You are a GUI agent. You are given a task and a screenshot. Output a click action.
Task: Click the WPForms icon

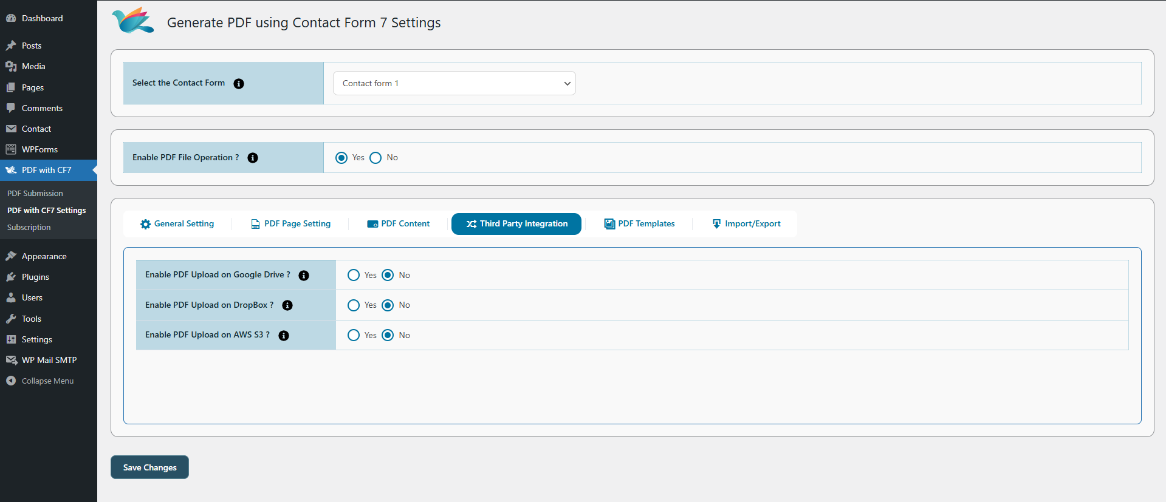click(11, 149)
